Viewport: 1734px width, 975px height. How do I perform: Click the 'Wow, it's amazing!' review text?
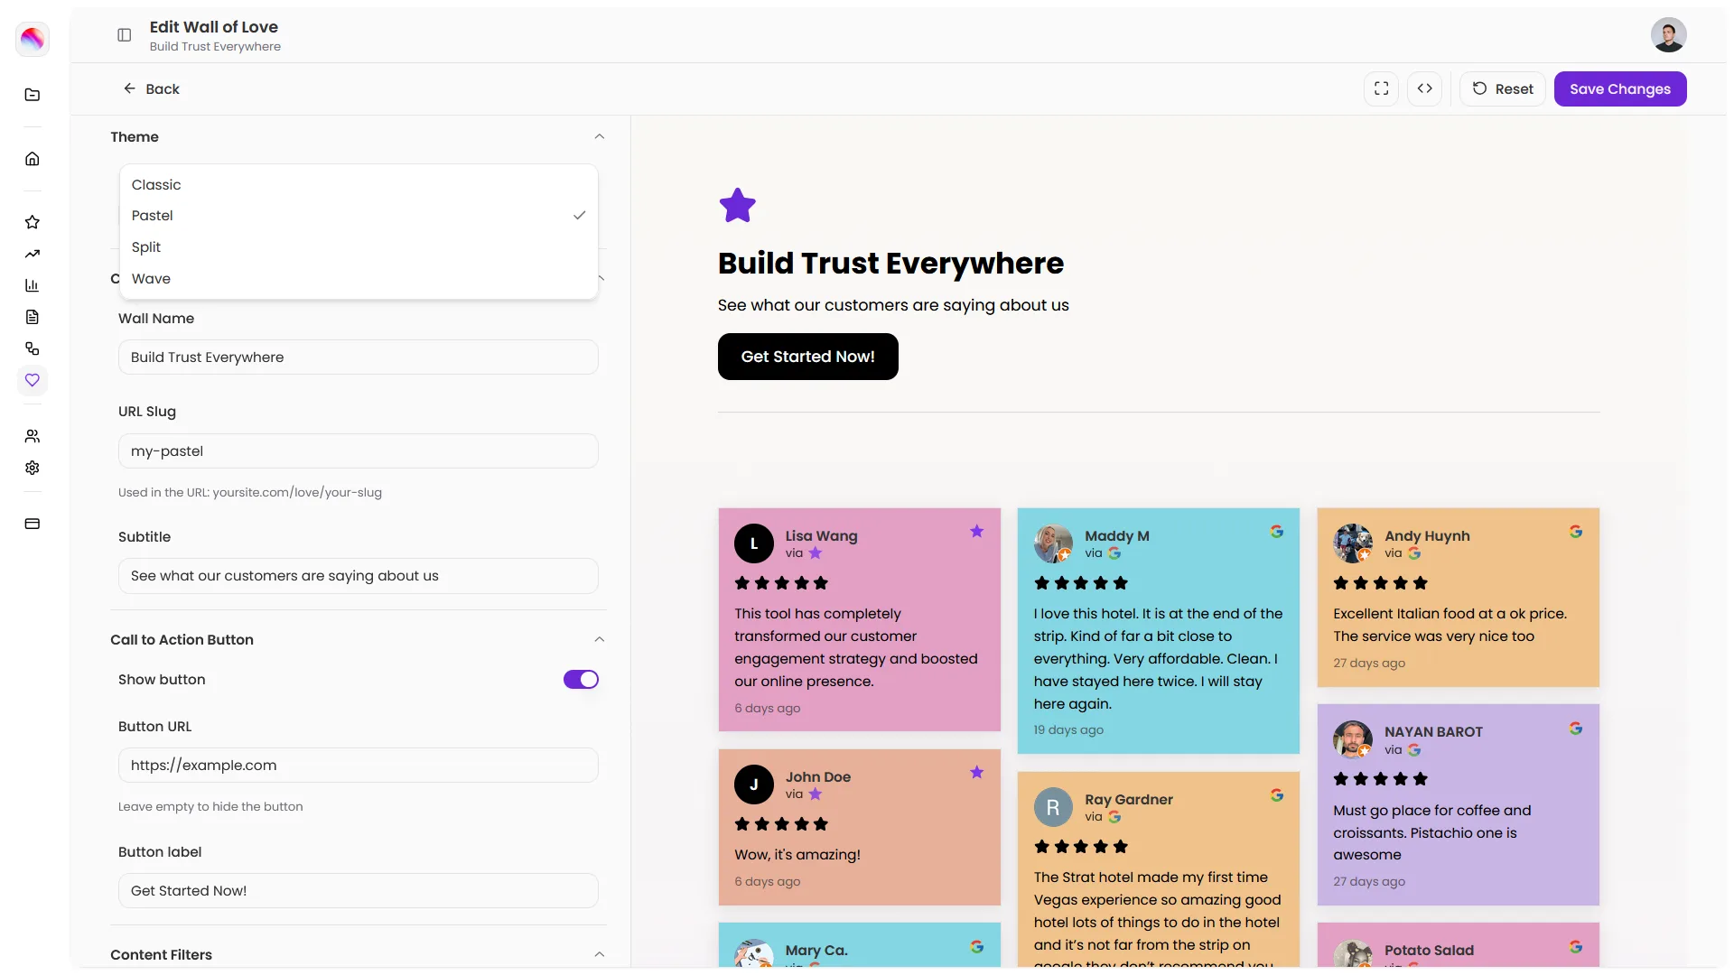(797, 855)
